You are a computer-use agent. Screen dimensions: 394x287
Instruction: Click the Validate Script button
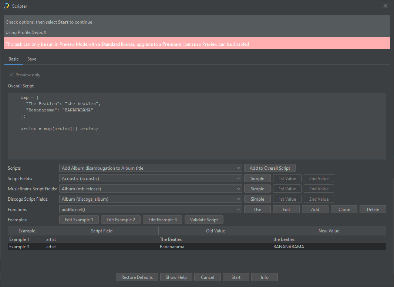coord(204,220)
